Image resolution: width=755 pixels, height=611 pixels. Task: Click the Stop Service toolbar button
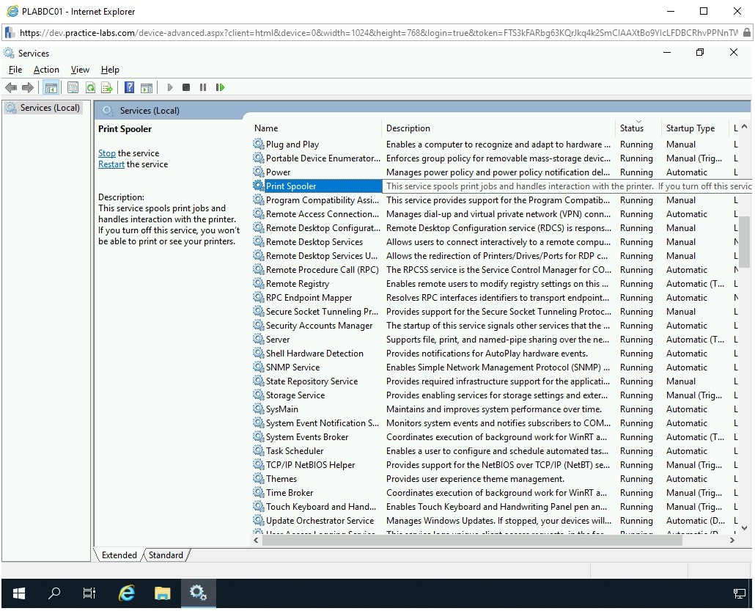[186, 87]
